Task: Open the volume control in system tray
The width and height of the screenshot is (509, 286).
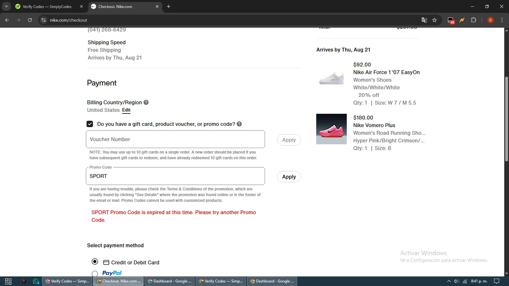Action: click(457, 281)
